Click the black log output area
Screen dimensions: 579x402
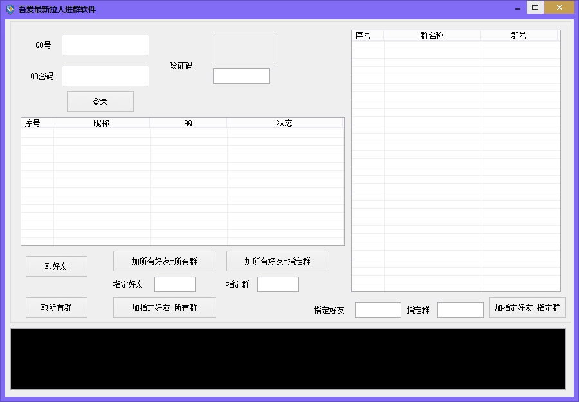(x=288, y=359)
